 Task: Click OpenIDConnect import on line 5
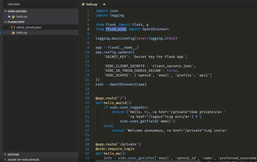(x=155, y=29)
